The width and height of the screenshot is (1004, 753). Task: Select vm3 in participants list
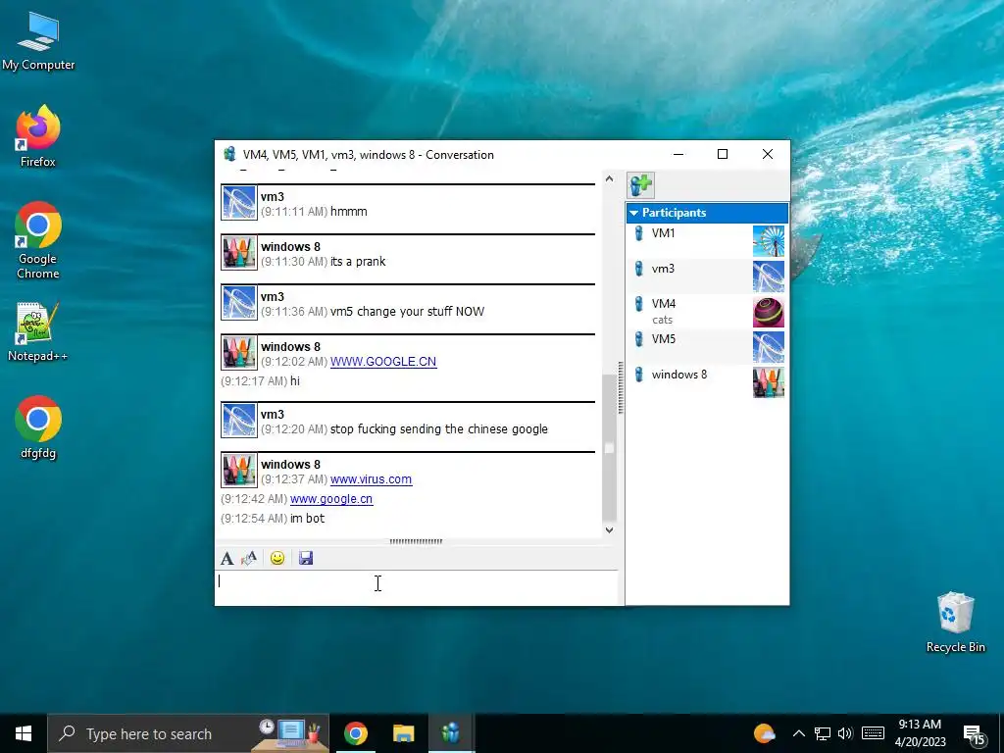[x=707, y=276]
